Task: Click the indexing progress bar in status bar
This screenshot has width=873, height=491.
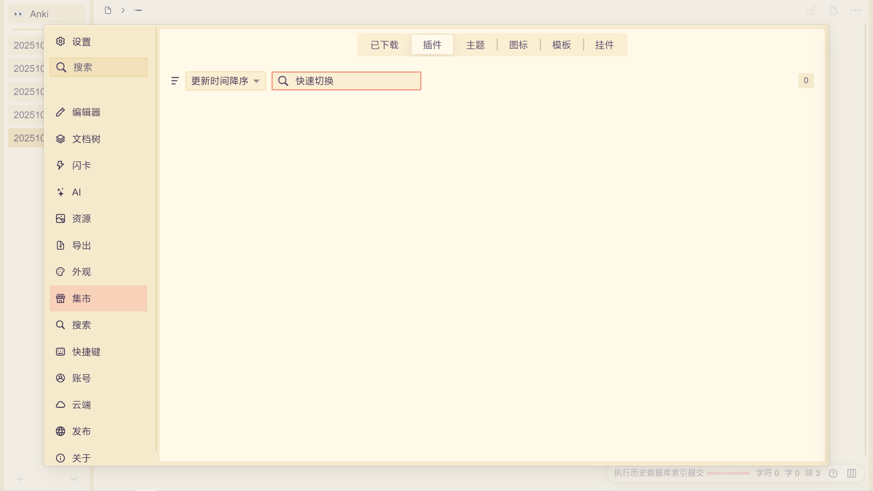Action: tap(728, 473)
